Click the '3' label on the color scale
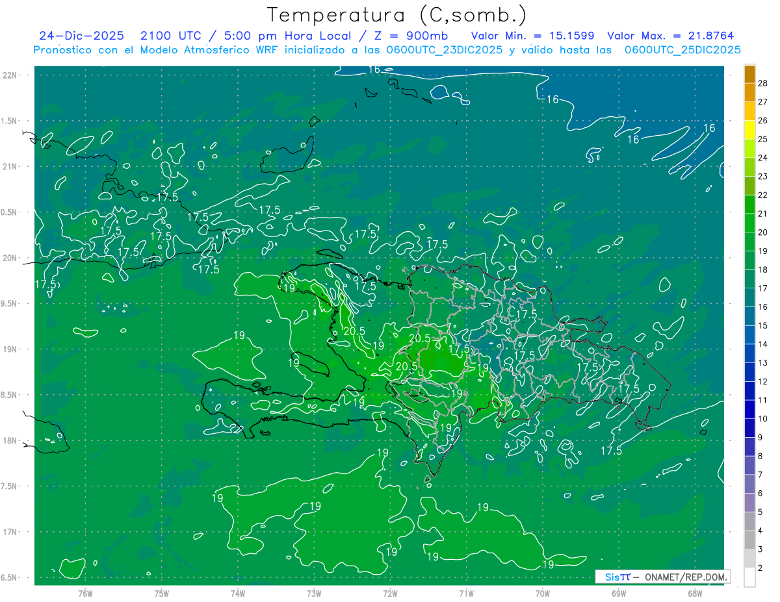780x602 pixels. pyautogui.click(x=760, y=549)
